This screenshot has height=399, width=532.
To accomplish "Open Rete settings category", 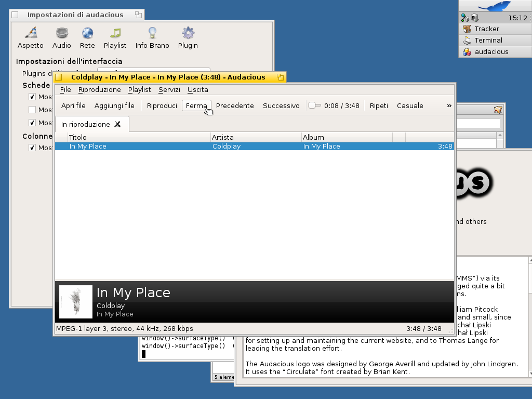I will [87, 38].
